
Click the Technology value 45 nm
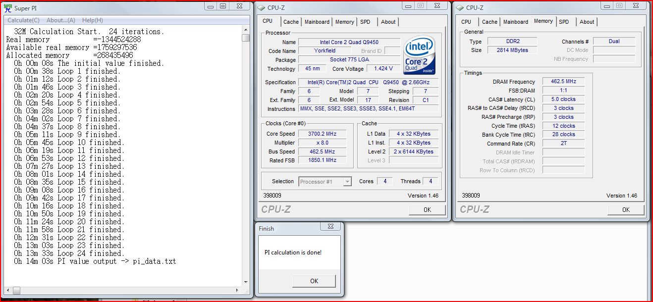point(313,69)
